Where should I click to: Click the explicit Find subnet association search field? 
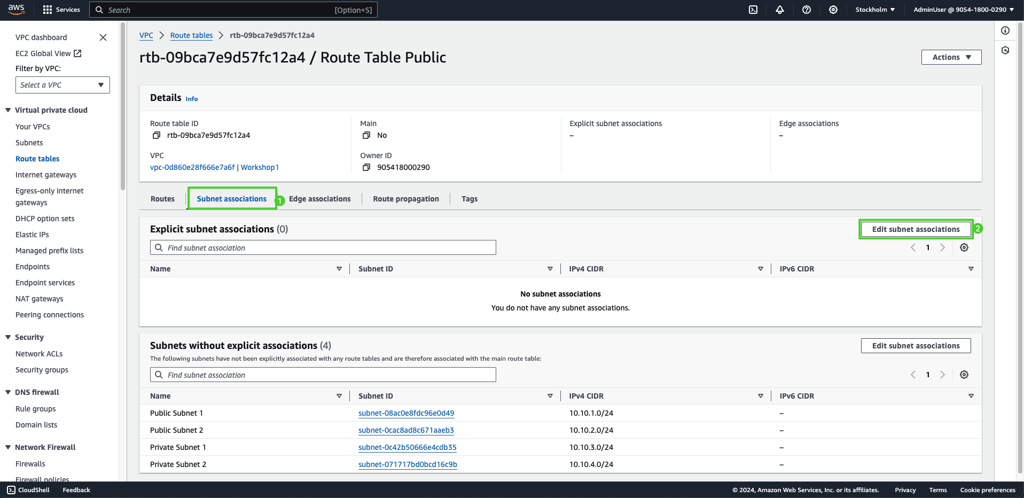(x=323, y=248)
